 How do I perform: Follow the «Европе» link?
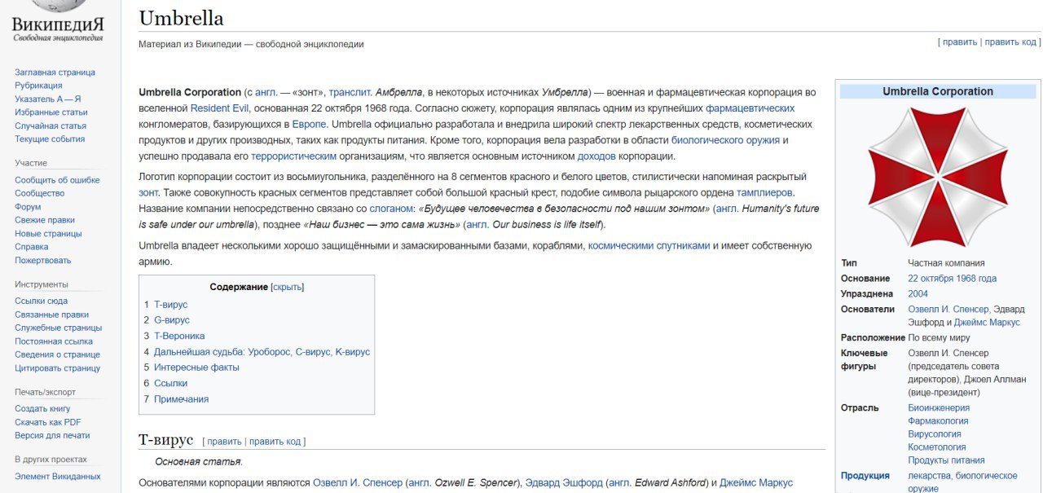pyautogui.click(x=310, y=124)
